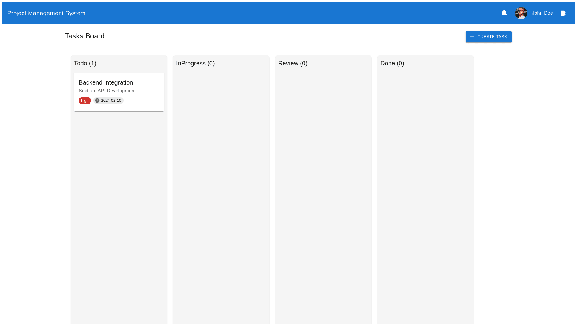Click inside the empty Review column
577x324 pixels.
pos(323,180)
